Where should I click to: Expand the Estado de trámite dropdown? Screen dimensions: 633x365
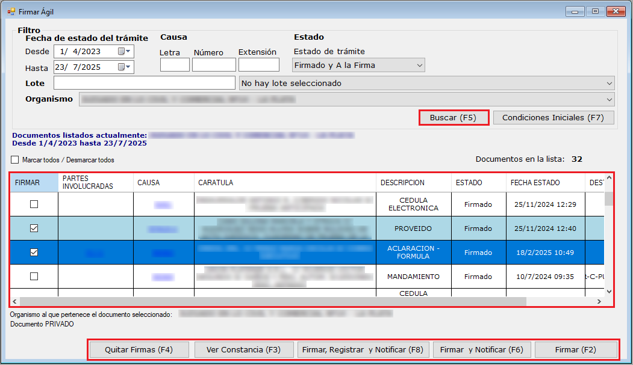point(419,65)
